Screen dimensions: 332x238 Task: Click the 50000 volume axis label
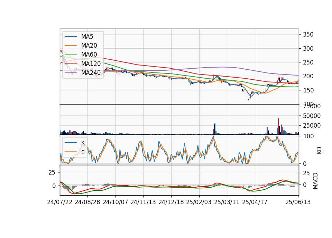click(312, 116)
